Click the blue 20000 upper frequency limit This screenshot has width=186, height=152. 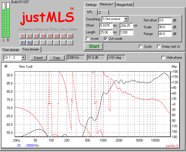point(30,146)
